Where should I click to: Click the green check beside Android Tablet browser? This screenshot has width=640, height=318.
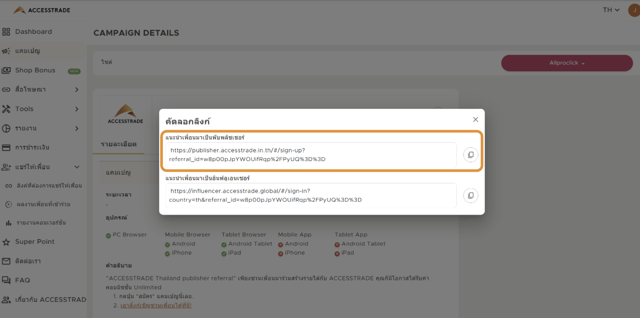pyautogui.click(x=224, y=244)
